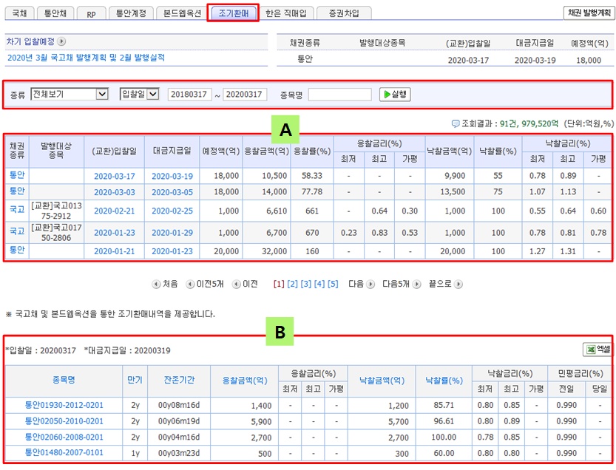
Task: Open the 통안계정 tab
Action: [x=130, y=13]
